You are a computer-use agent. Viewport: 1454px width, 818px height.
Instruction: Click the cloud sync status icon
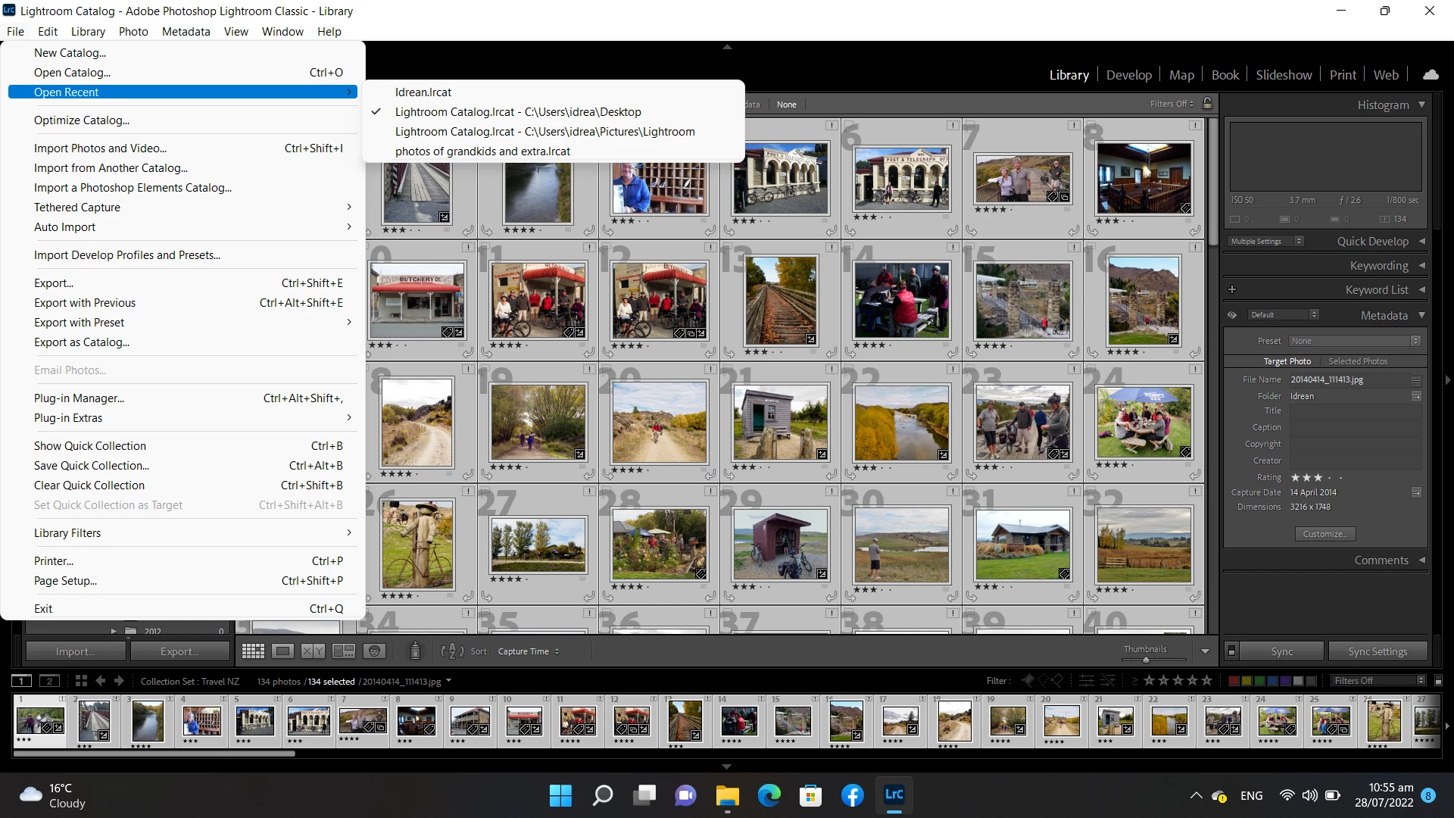pos(1431,75)
